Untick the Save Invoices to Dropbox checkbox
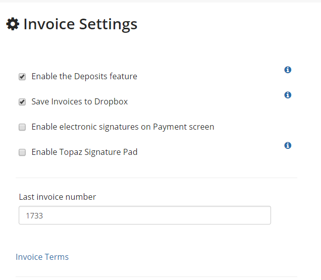 (x=22, y=102)
